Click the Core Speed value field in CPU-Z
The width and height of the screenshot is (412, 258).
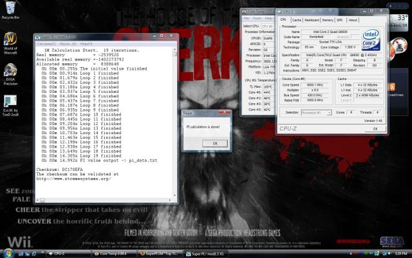(315, 85)
